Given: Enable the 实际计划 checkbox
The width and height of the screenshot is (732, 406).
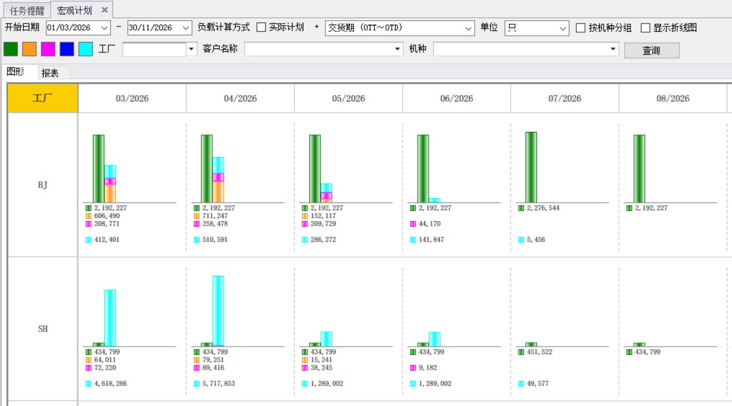Looking at the screenshot, I should click(261, 28).
